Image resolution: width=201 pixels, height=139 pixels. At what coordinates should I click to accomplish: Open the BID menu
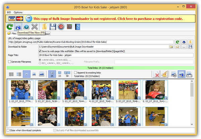click(9, 12)
